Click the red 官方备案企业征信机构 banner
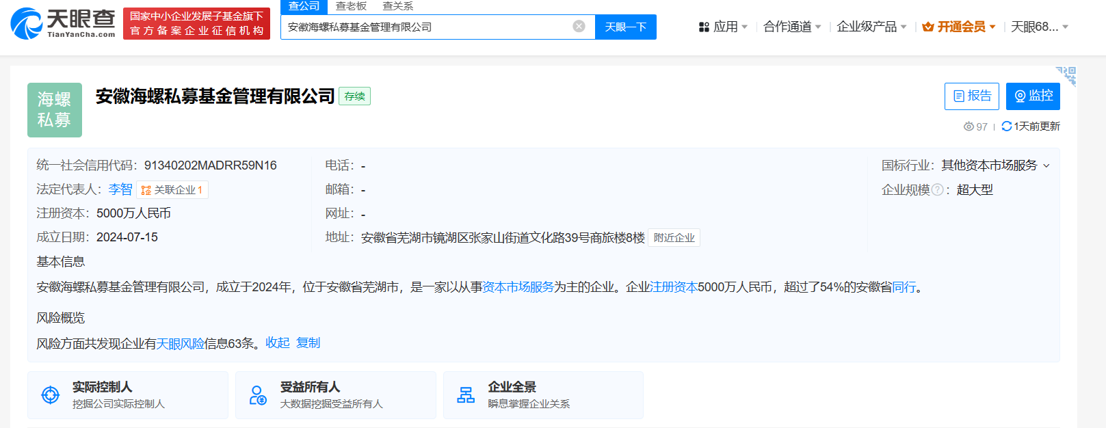 click(x=196, y=24)
